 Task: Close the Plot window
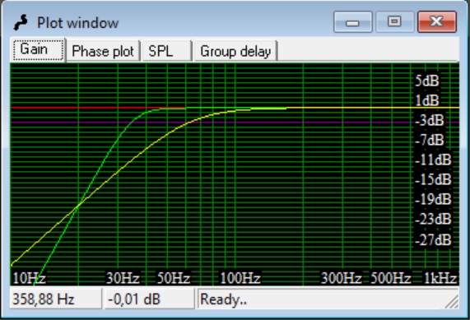(x=437, y=21)
